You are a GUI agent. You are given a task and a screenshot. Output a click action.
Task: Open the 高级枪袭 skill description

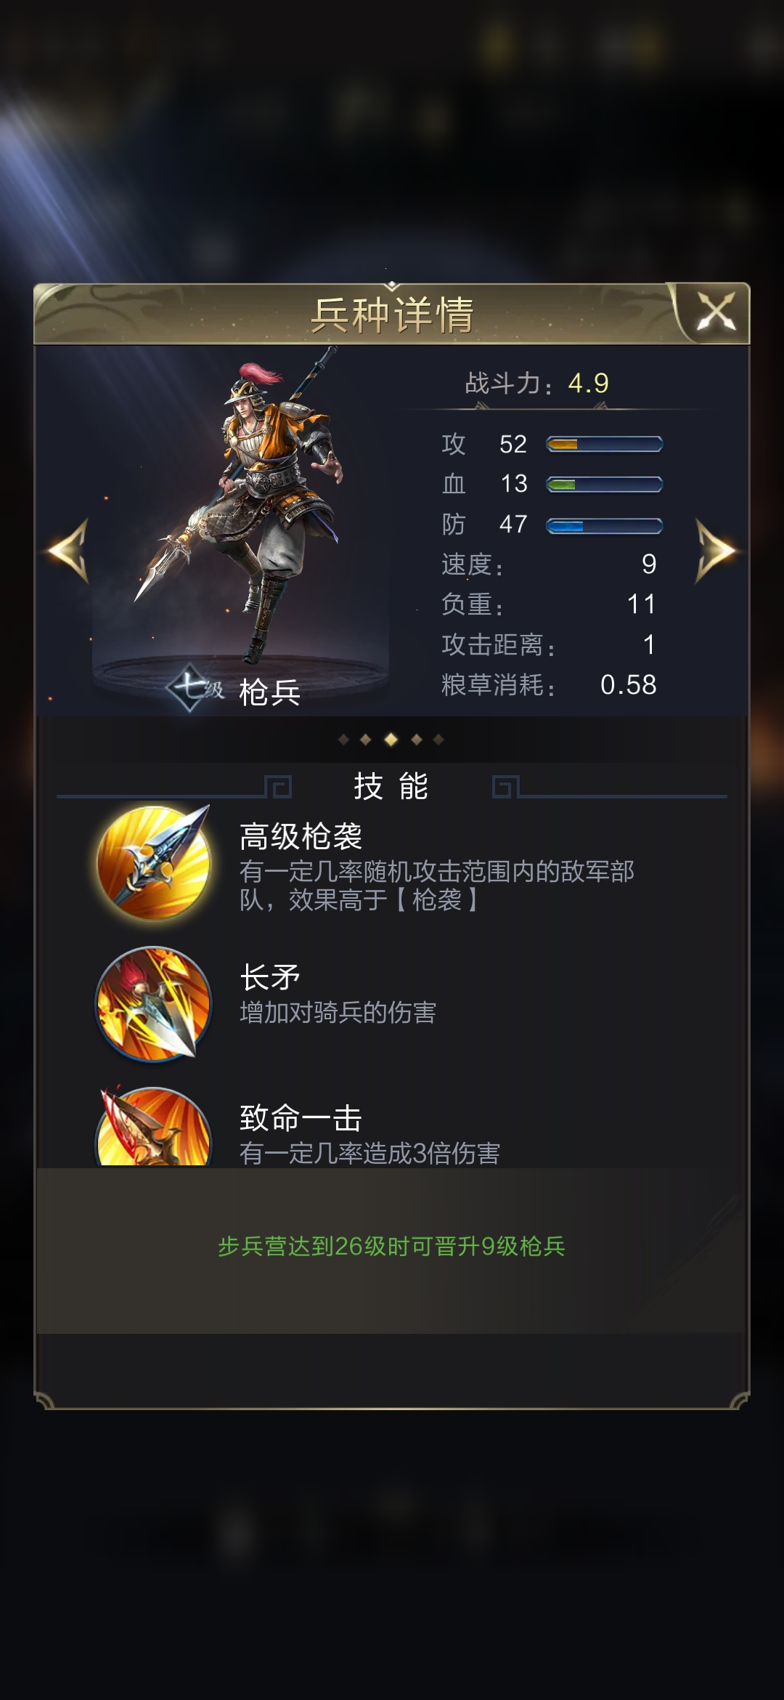[437, 886]
